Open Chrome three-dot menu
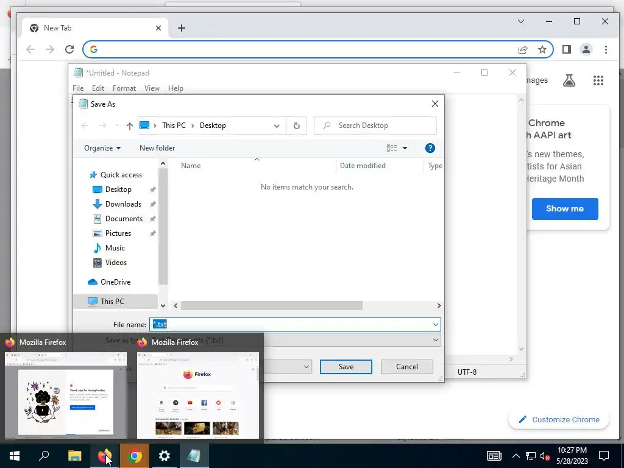 [x=606, y=49]
